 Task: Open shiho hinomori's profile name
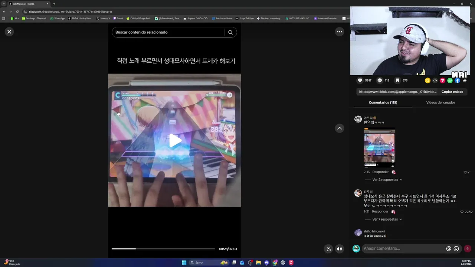click(x=374, y=231)
